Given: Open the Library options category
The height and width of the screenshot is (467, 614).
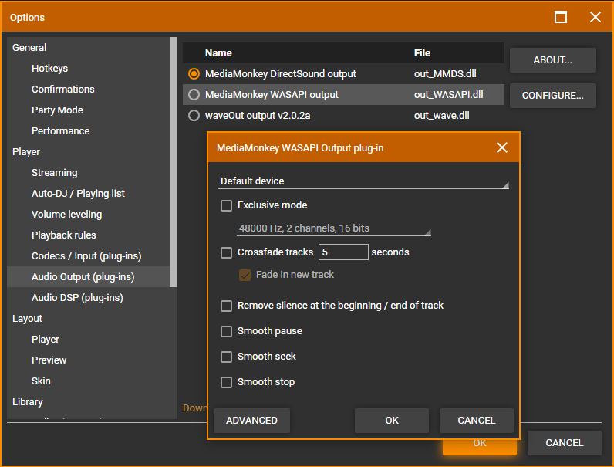Looking at the screenshot, I should 28,402.
